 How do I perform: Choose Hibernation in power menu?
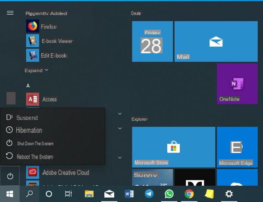(53, 130)
